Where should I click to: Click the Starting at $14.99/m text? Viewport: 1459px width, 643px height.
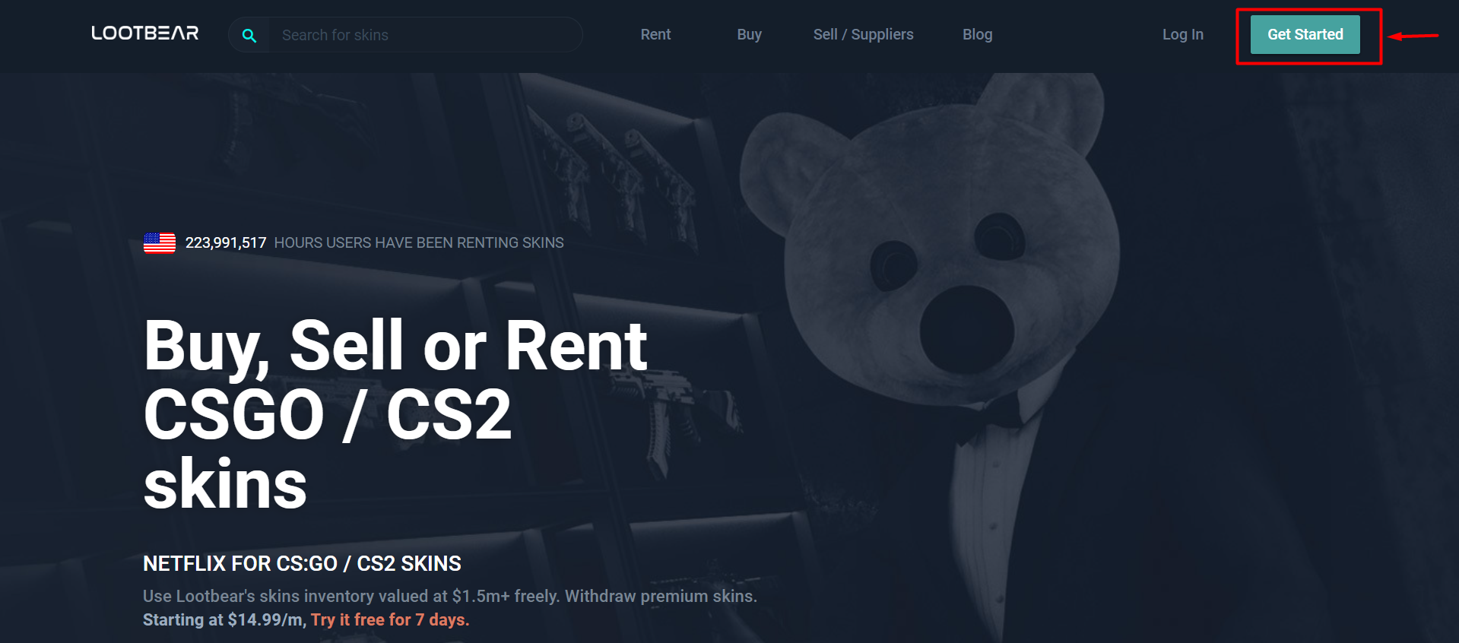coord(224,619)
